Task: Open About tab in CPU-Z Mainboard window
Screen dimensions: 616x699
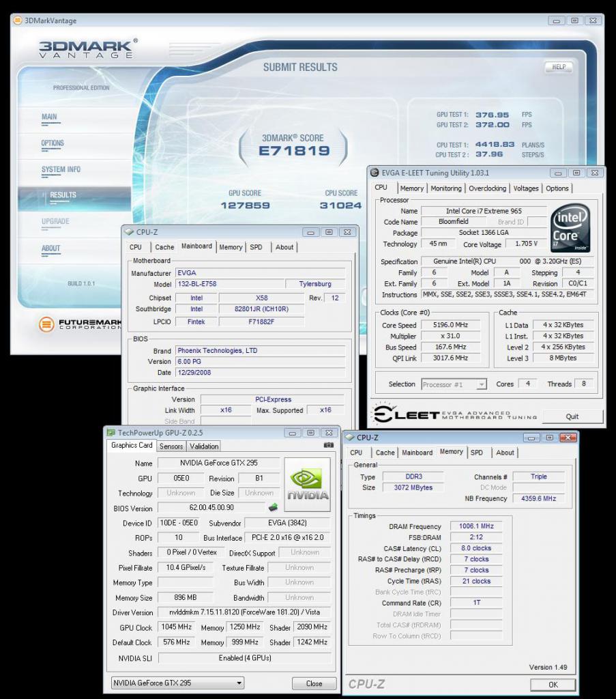Action: click(284, 247)
